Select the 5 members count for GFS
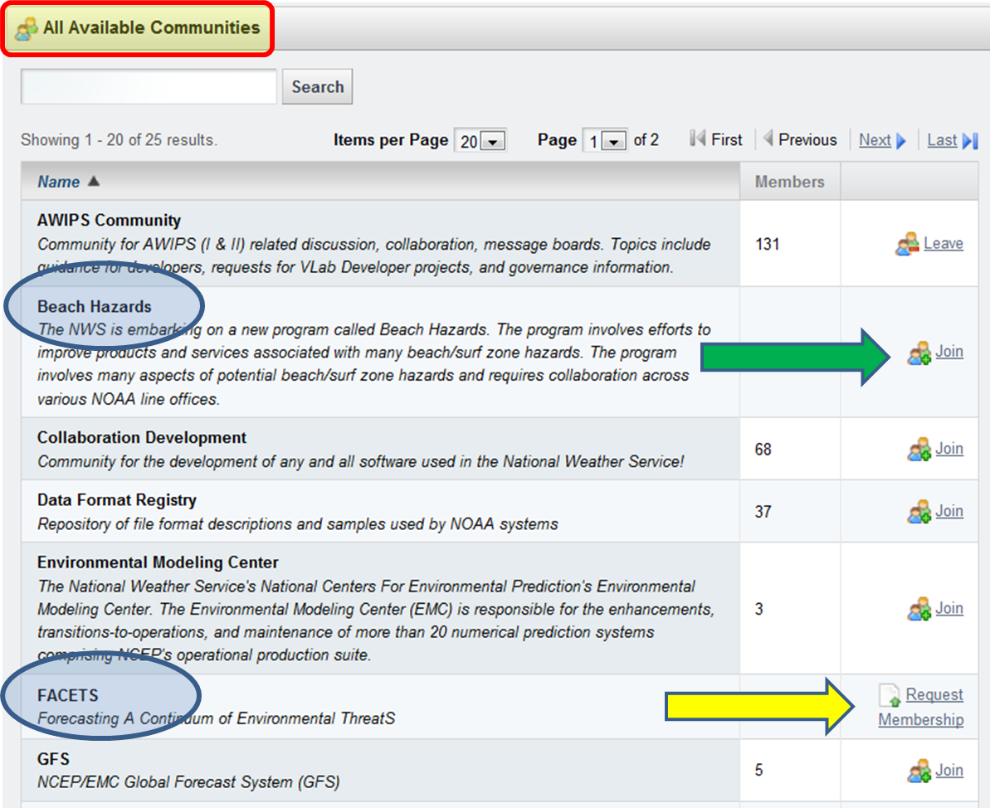 [759, 770]
